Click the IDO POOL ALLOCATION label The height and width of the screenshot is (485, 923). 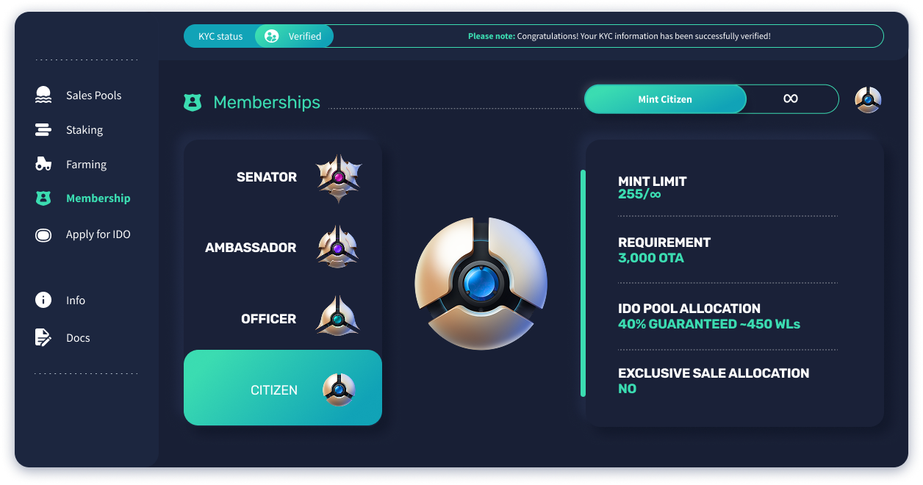coord(689,308)
